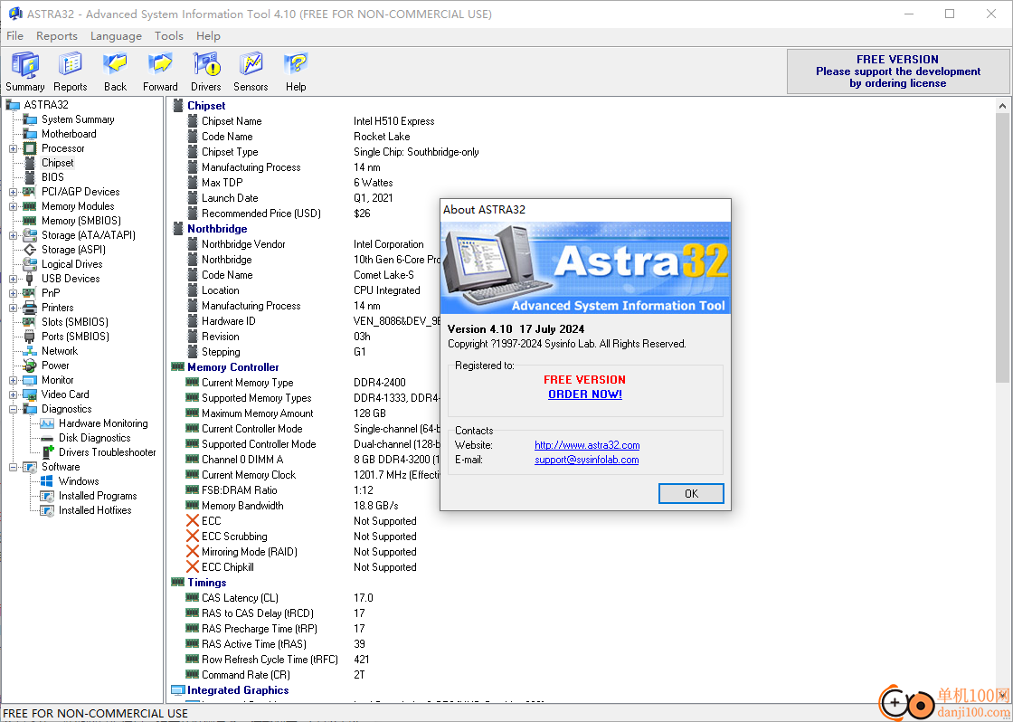This screenshot has width=1013, height=722.
Task: Open the Sensors toolbar icon
Action: point(251,72)
